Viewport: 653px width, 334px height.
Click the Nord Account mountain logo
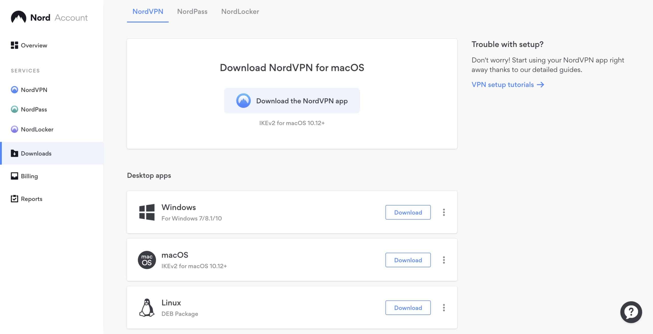18,17
